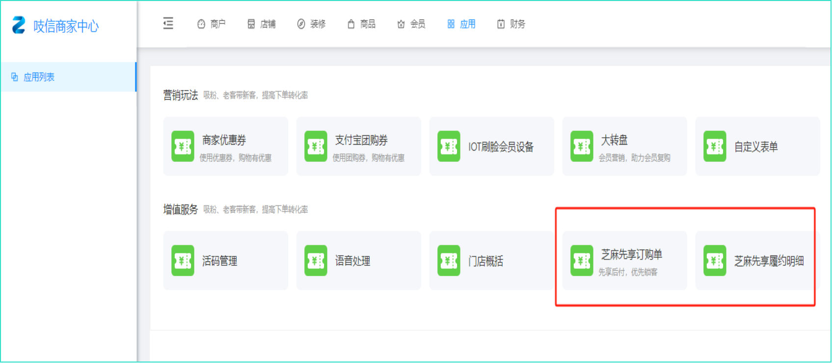The image size is (832, 363).
Task: Click the green icon for 支付宝团购券
Action: click(316, 146)
